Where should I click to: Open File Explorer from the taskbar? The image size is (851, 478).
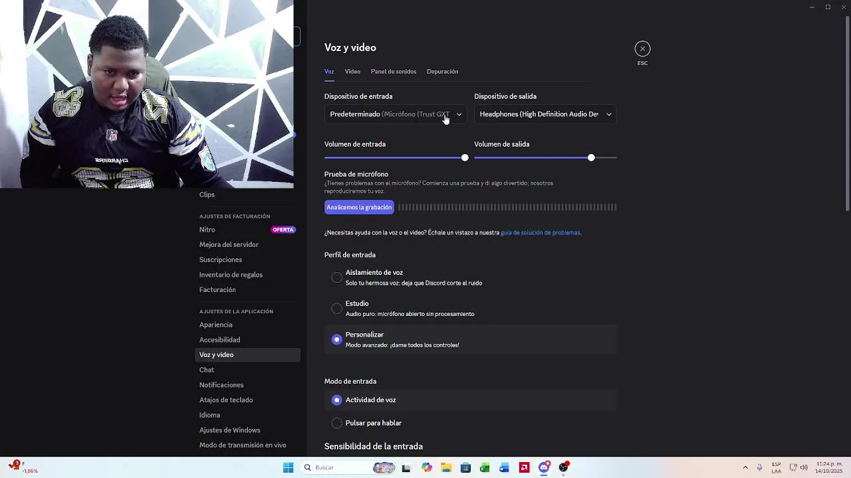tap(446, 468)
